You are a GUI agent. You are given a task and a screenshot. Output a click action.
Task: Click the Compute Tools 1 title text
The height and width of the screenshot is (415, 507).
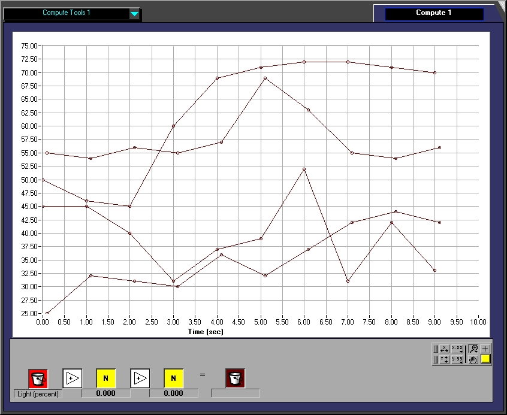tap(67, 13)
